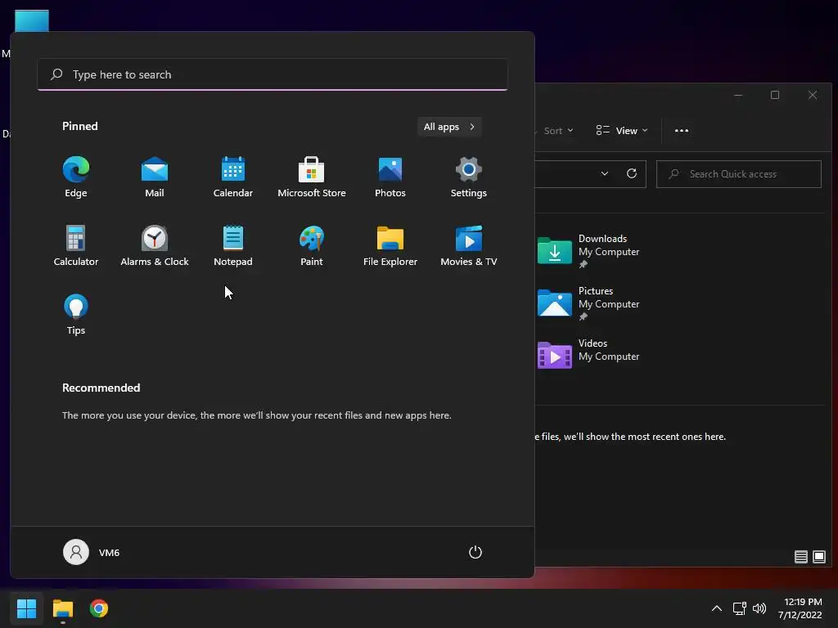Expand View dropdown in File Explorer

[622, 131]
